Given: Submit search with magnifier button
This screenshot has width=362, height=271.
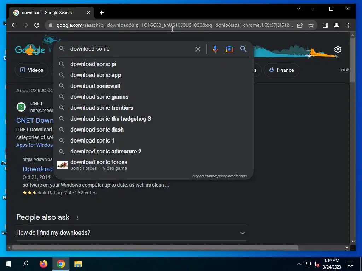Looking at the screenshot, I should (x=243, y=49).
